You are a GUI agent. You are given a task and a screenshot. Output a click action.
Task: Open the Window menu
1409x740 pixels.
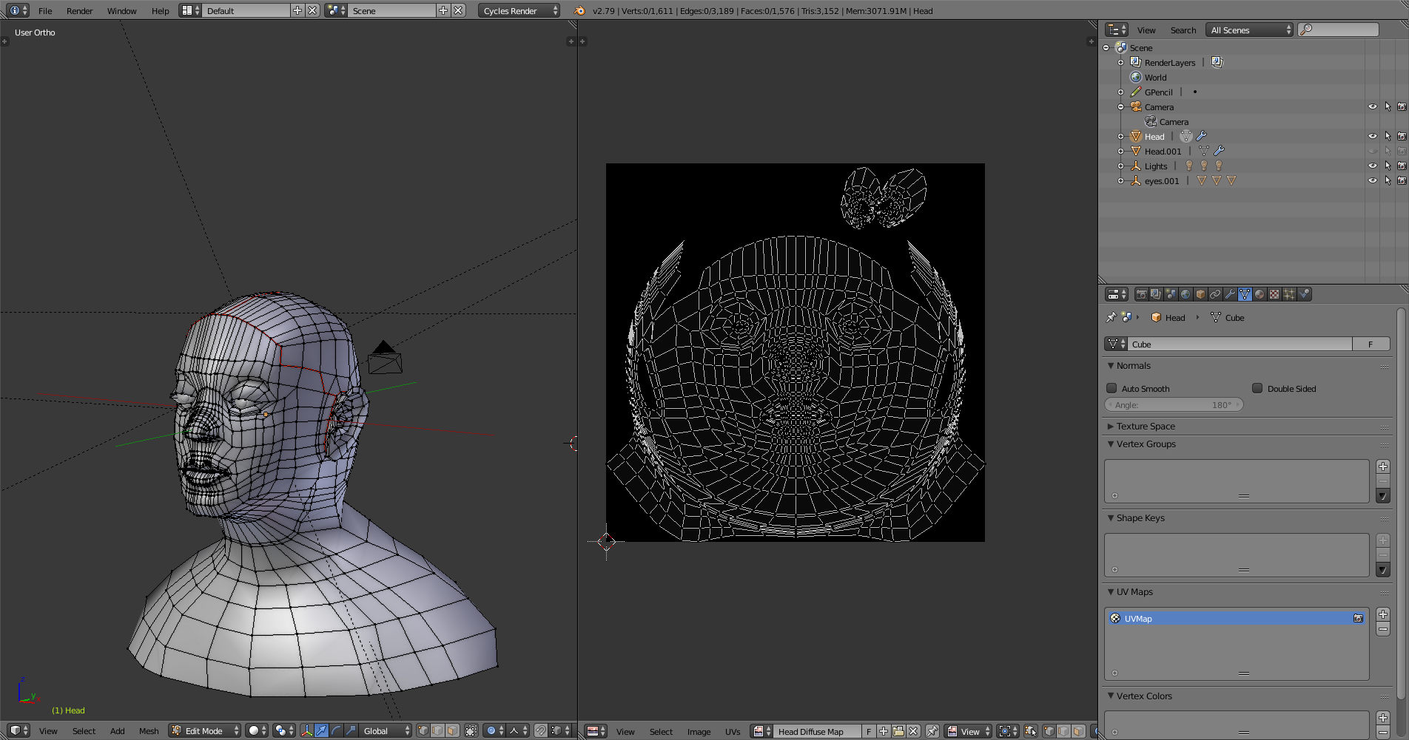pos(121,10)
